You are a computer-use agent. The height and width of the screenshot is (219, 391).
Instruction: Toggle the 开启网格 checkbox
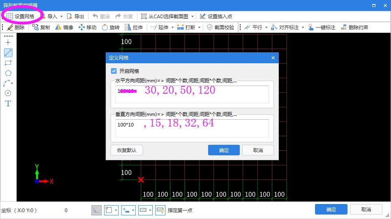coord(114,71)
